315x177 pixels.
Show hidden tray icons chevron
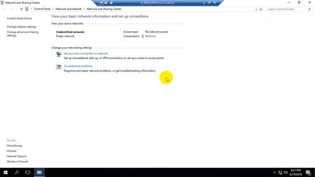click(275, 173)
